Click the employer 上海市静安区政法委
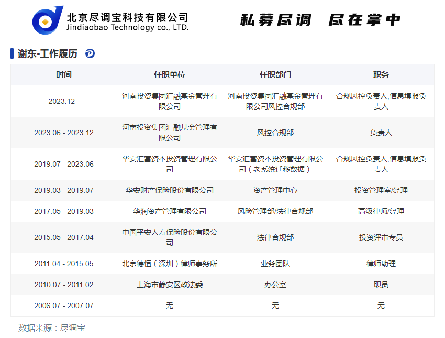Viewport: 445px width, 338px height. pos(170,285)
